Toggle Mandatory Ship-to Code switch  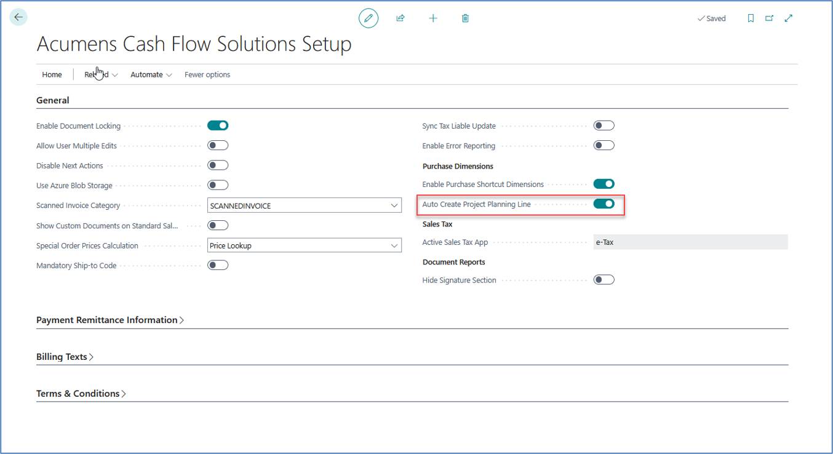218,265
